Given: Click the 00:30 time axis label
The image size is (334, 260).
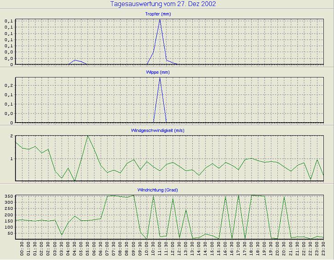Looking at the screenshot, I should point(23,250).
